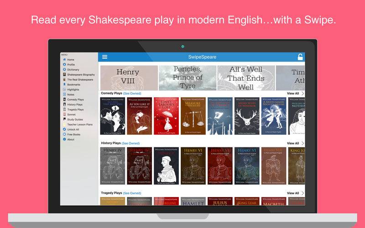Image resolution: width=365 pixels, height=228 pixels.
Task: Open the Love's Labour's Lost cover
Action: tap(166, 116)
